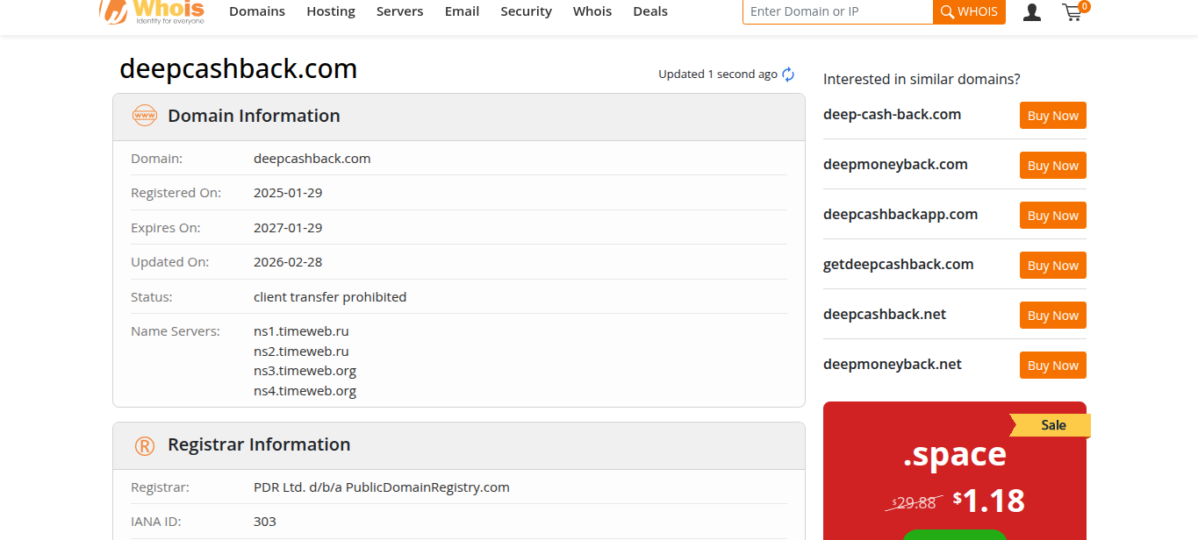This screenshot has height=540, width=1198.
Task: Click the Whois logo in header
Action: click(x=152, y=11)
